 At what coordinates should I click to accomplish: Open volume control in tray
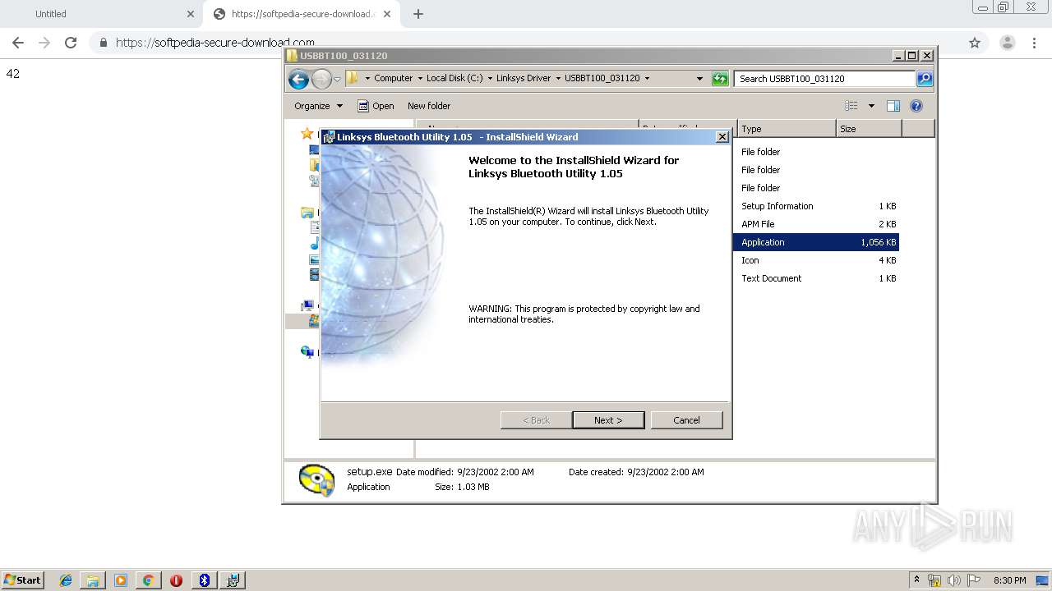click(954, 580)
